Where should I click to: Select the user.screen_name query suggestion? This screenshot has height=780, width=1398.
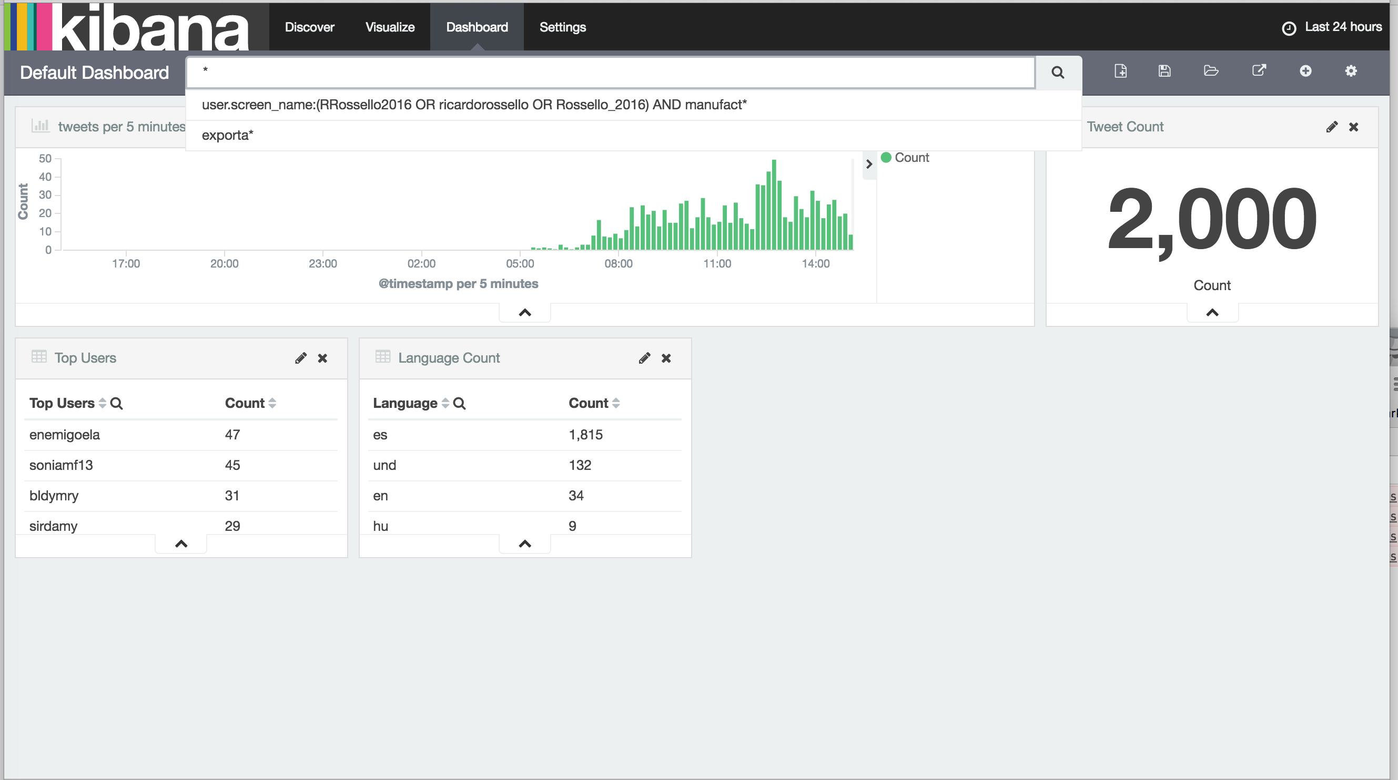(633, 105)
